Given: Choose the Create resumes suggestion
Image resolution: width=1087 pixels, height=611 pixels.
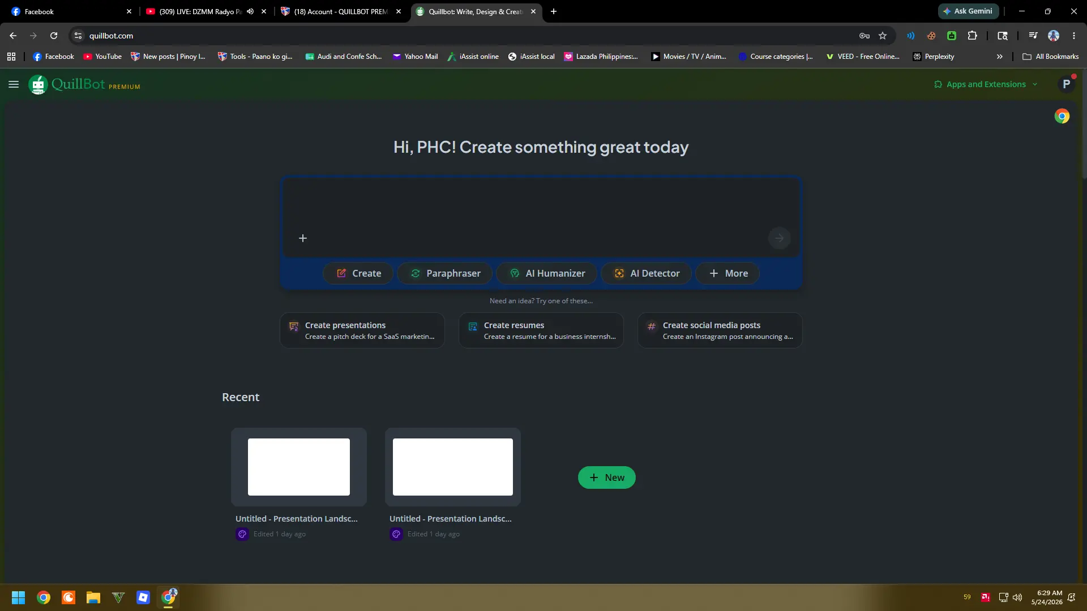Looking at the screenshot, I should click(x=541, y=330).
